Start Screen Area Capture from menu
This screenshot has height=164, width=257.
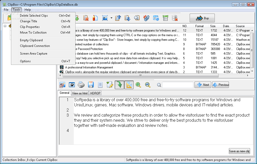[43, 54]
